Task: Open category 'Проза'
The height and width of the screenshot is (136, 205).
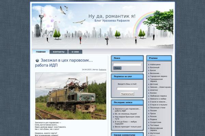Action: (x=153, y=114)
